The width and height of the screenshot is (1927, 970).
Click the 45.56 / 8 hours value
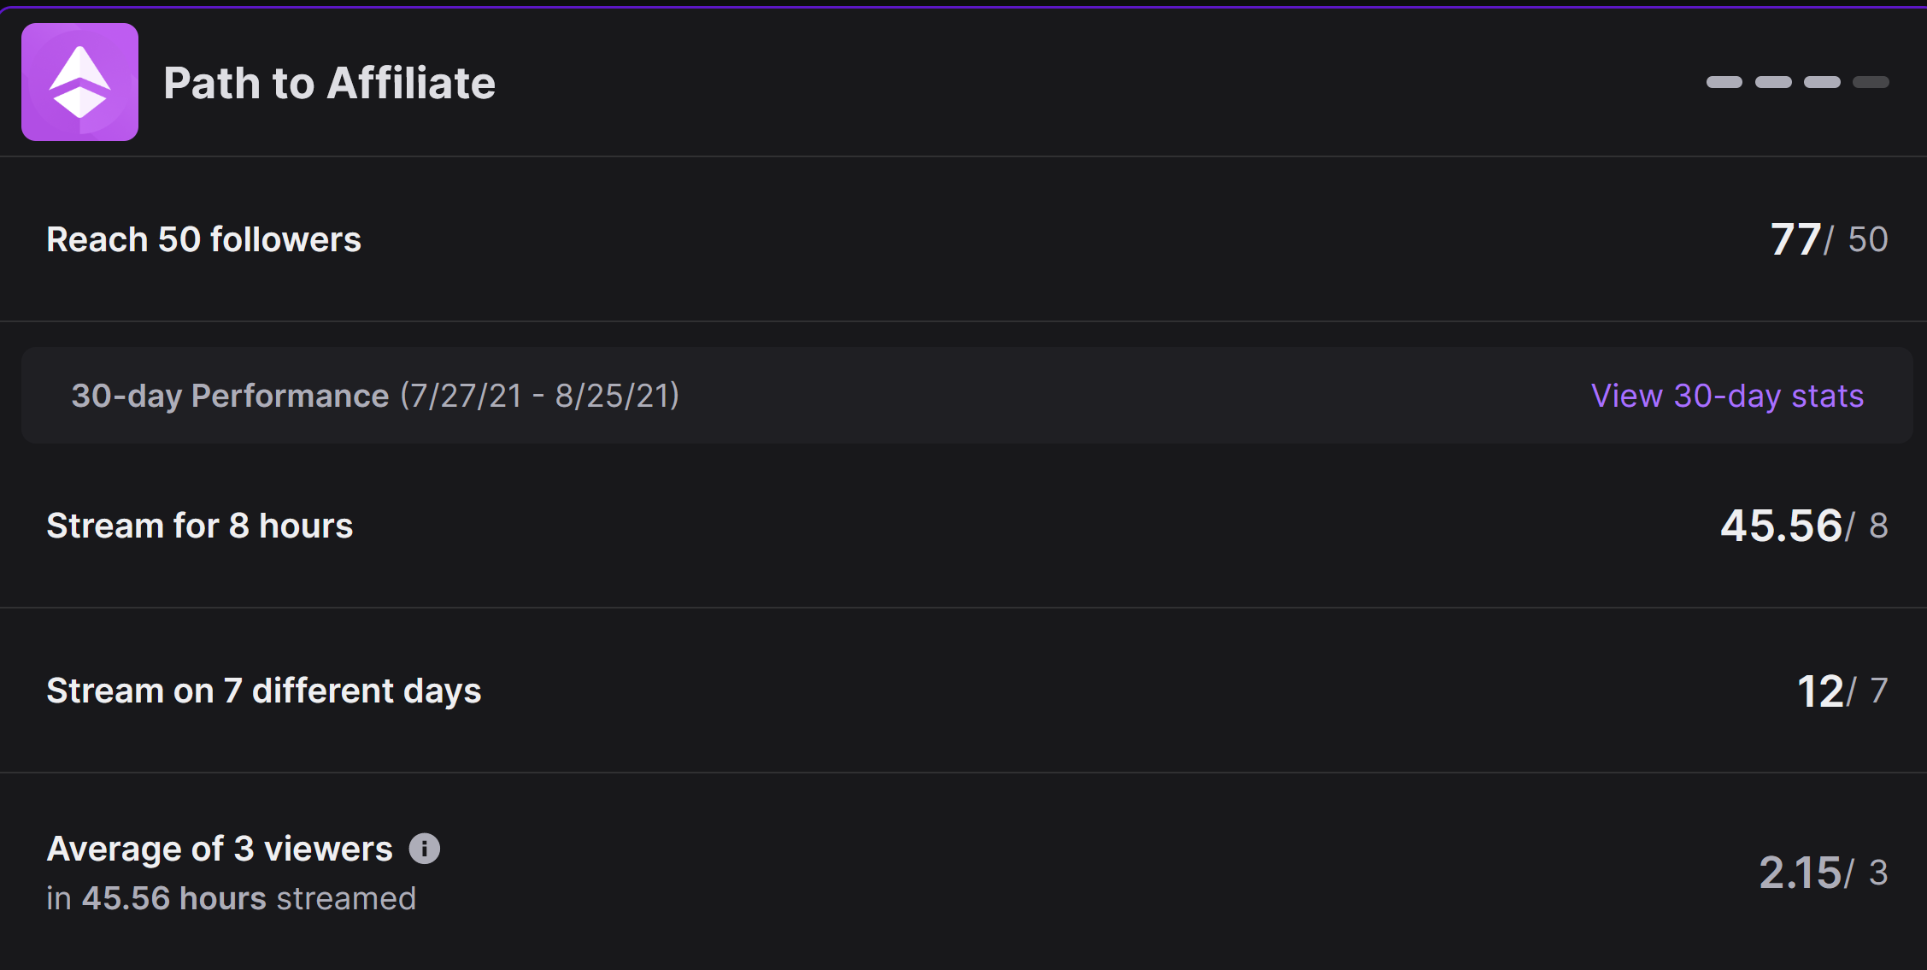pos(1804,526)
